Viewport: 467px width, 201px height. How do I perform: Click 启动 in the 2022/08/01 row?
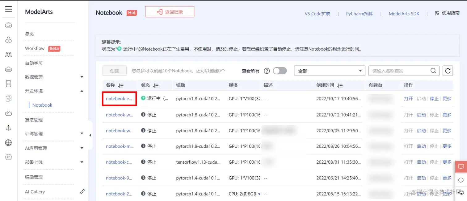pos(421,162)
